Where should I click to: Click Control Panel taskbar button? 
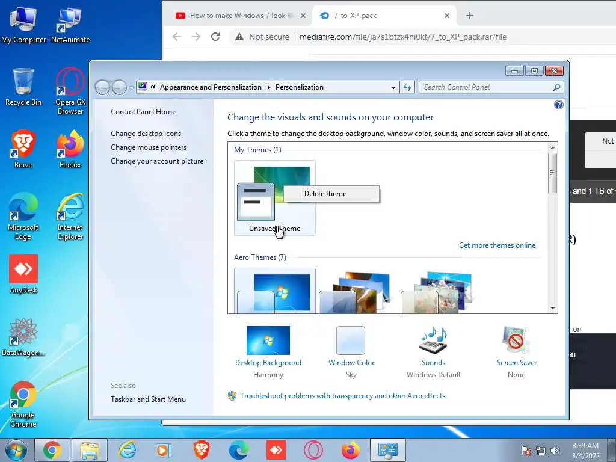pyautogui.click(x=388, y=450)
